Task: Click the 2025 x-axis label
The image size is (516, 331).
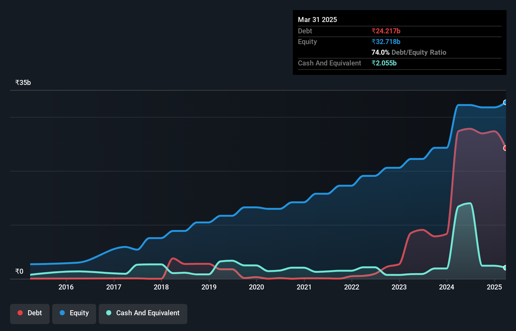Action: pos(494,287)
